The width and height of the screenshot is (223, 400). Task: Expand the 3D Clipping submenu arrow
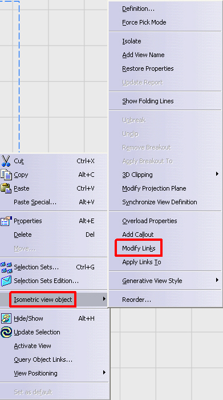tap(217, 174)
